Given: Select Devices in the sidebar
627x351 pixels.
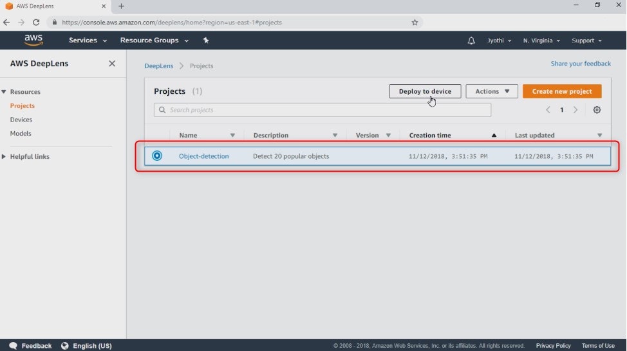Looking at the screenshot, I should pos(21,120).
